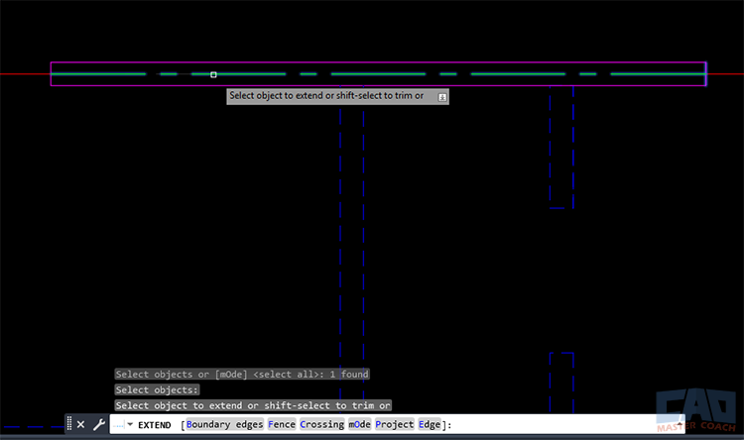
Task: Click history line ending '1 found'
Action: [242, 374]
